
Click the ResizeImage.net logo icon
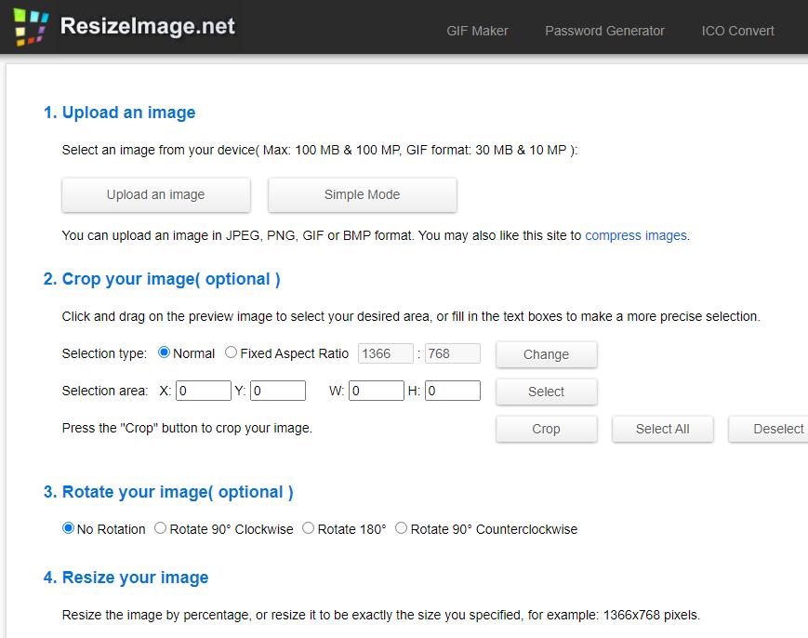coord(31,27)
